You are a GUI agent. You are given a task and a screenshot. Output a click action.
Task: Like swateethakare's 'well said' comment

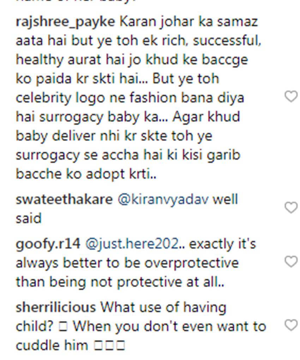[291, 208]
